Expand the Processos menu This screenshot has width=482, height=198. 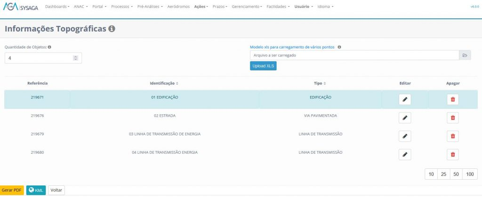click(120, 7)
